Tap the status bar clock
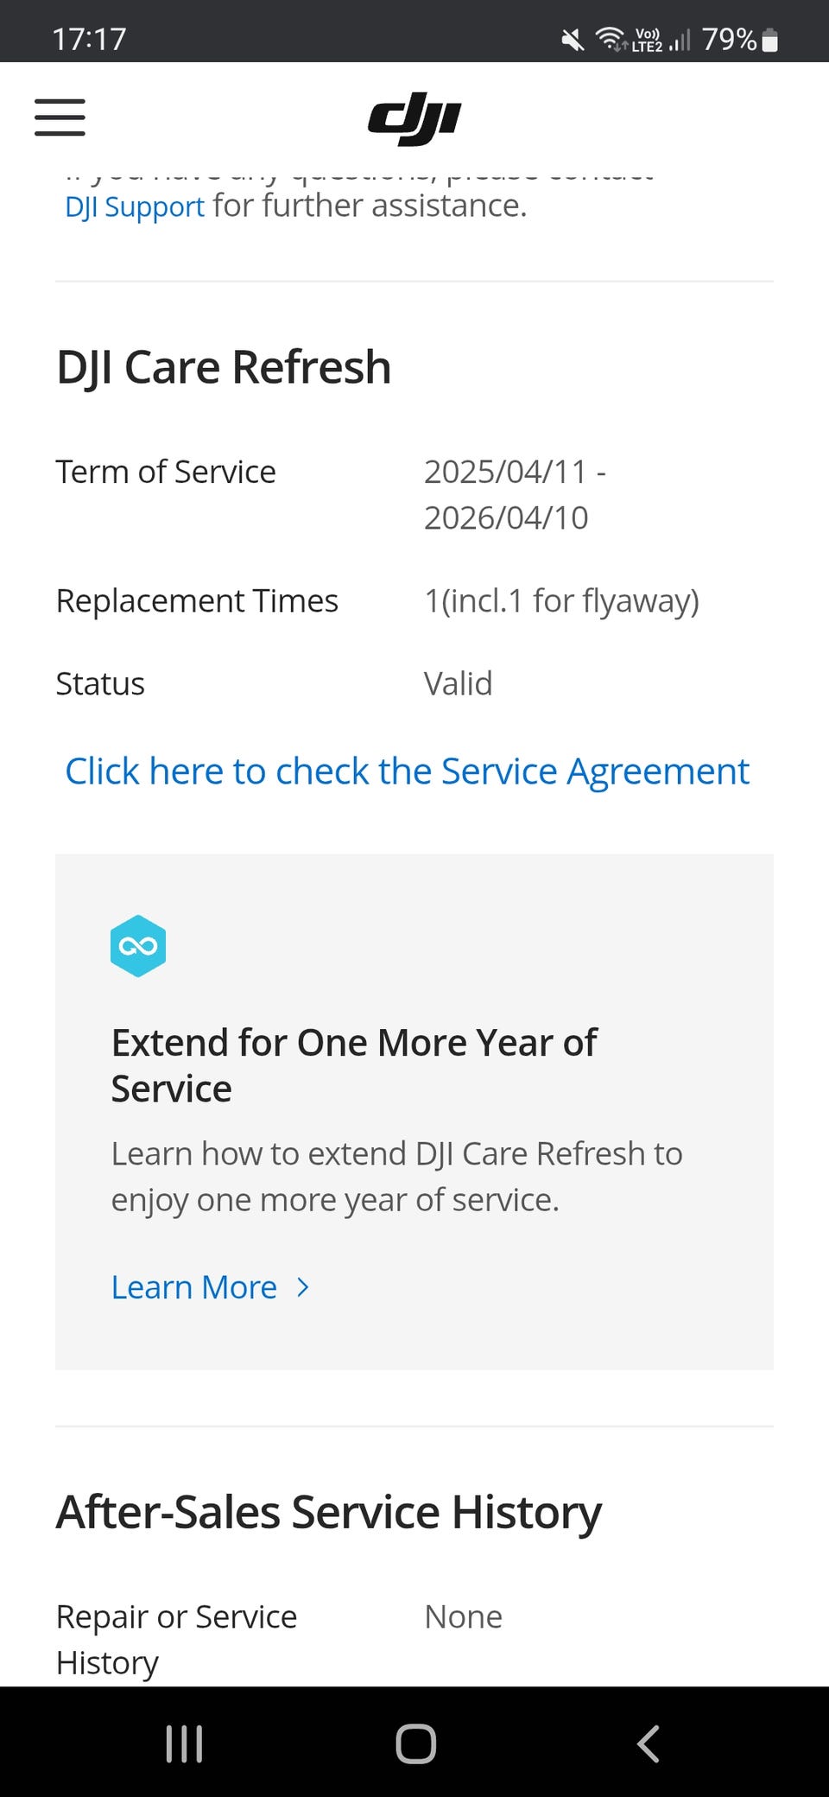Screen dimensions: 829x1797 click(x=89, y=39)
